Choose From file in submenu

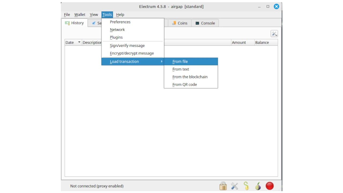click(x=180, y=62)
